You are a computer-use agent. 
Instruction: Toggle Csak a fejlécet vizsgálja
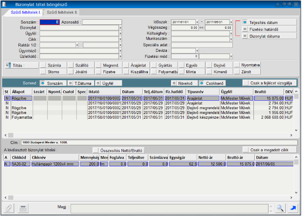tap(269, 83)
